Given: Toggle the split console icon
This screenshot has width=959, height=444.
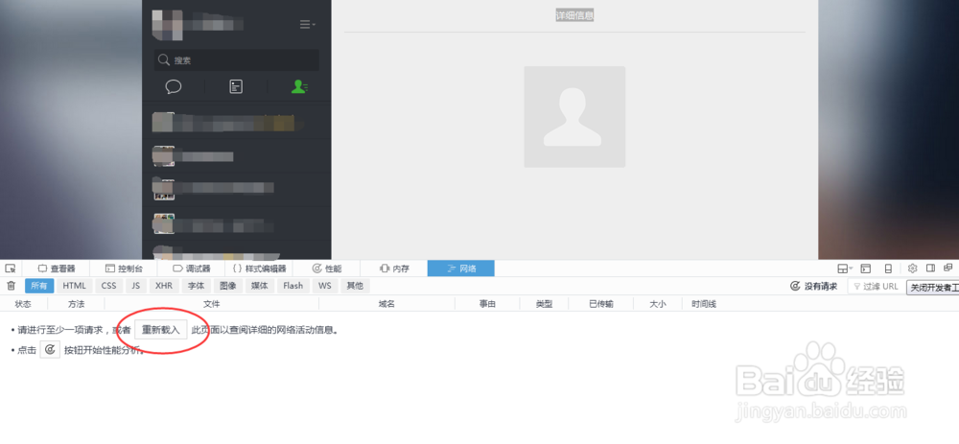Looking at the screenshot, I should [x=865, y=269].
